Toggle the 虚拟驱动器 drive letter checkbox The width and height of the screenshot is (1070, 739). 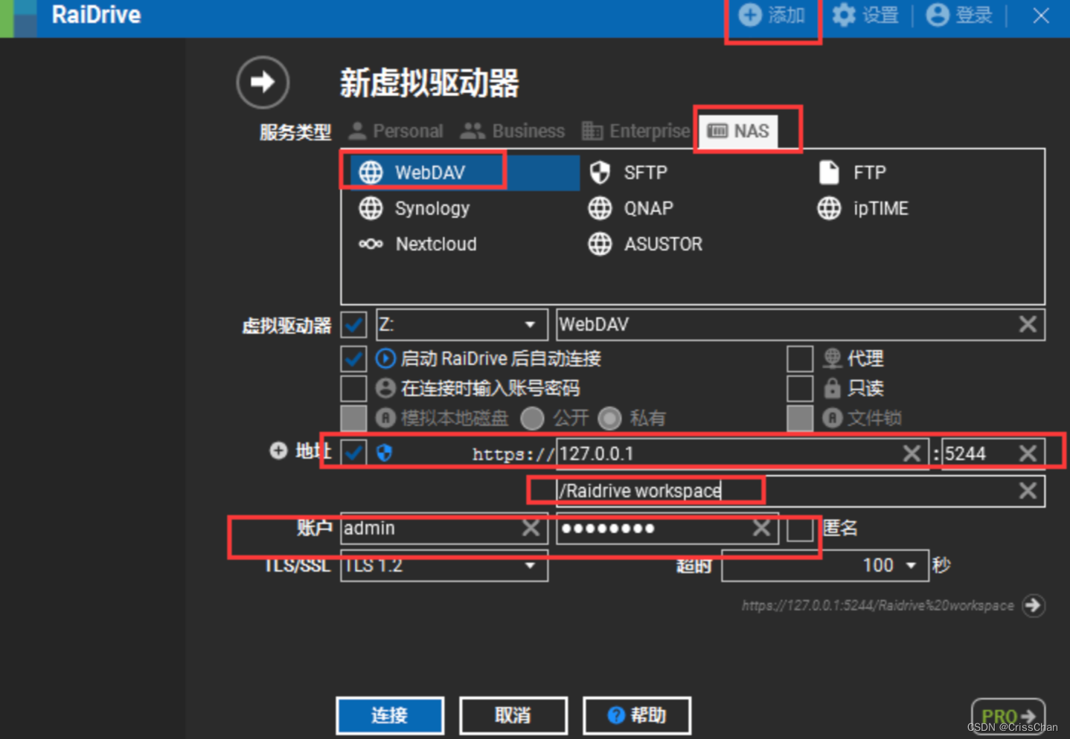[x=353, y=325]
